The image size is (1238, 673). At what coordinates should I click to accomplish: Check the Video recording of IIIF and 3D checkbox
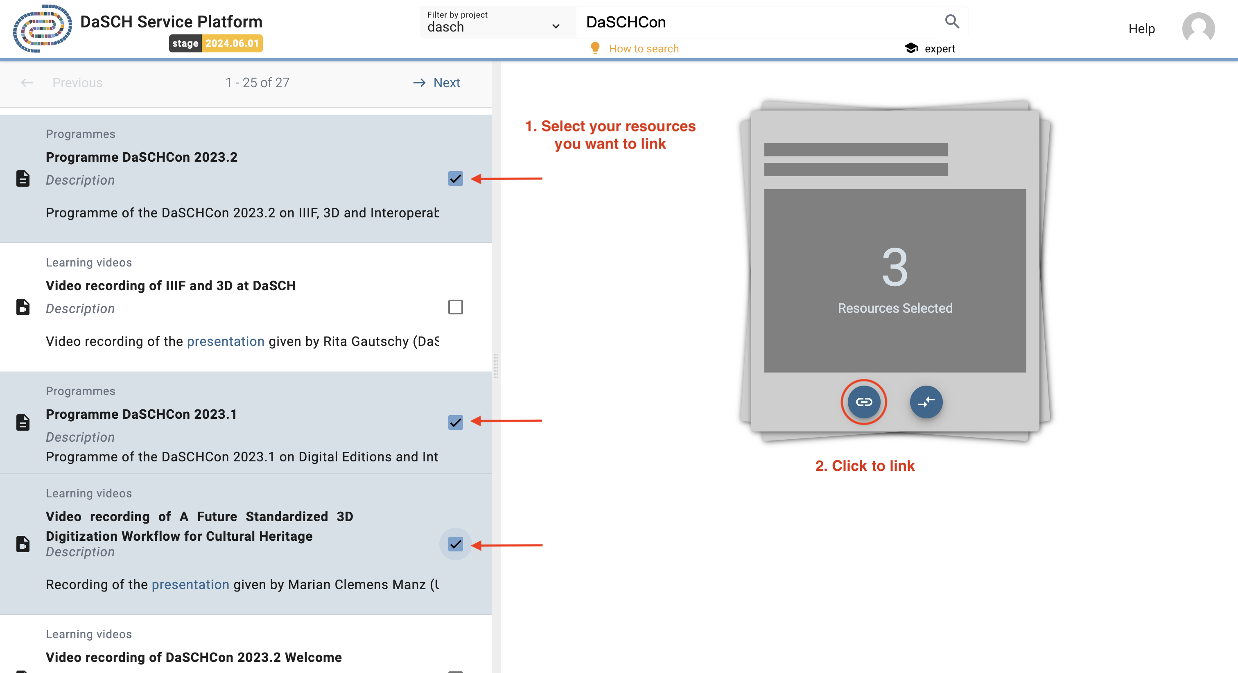click(455, 307)
